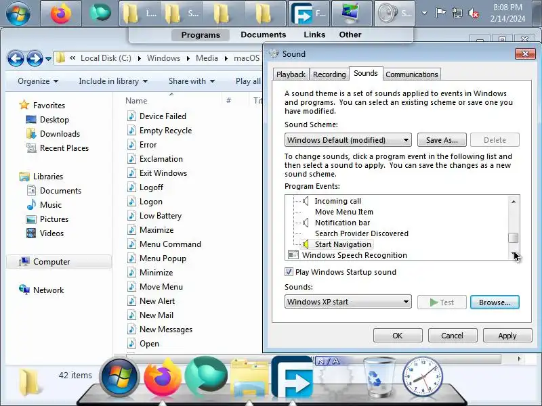Viewport: 542px width, 406px height.
Task: Toggle Play Windows Startup sound checkbox
Action: coord(289,272)
